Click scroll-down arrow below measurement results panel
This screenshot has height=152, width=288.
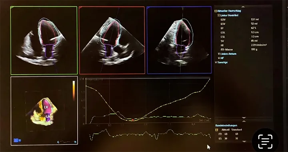(x=244, y=118)
